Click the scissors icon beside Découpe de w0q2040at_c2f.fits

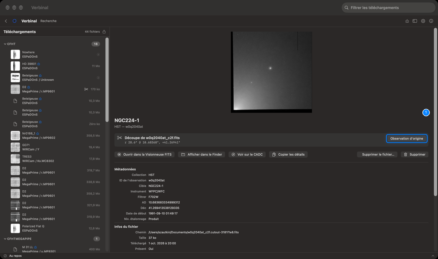click(x=119, y=138)
